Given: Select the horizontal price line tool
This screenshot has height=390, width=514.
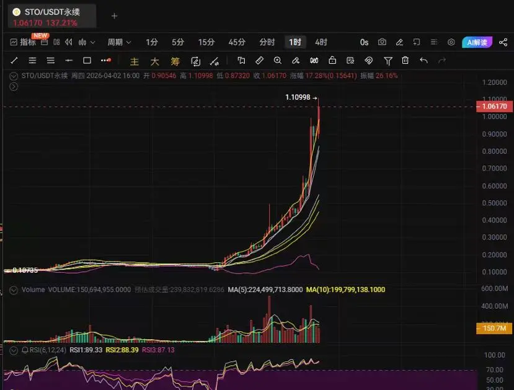Looking at the screenshot, I should 68,61.
